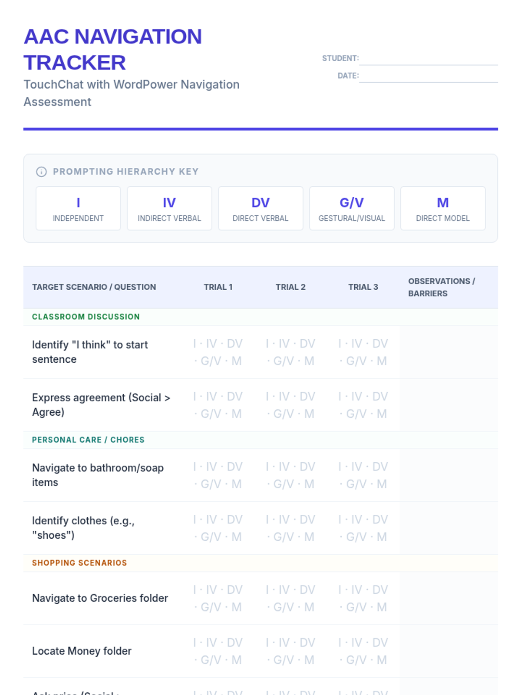Viewport: 521px width, 695px height.
Task: Select the Direct Model (M) key card
Action: click(x=442, y=208)
